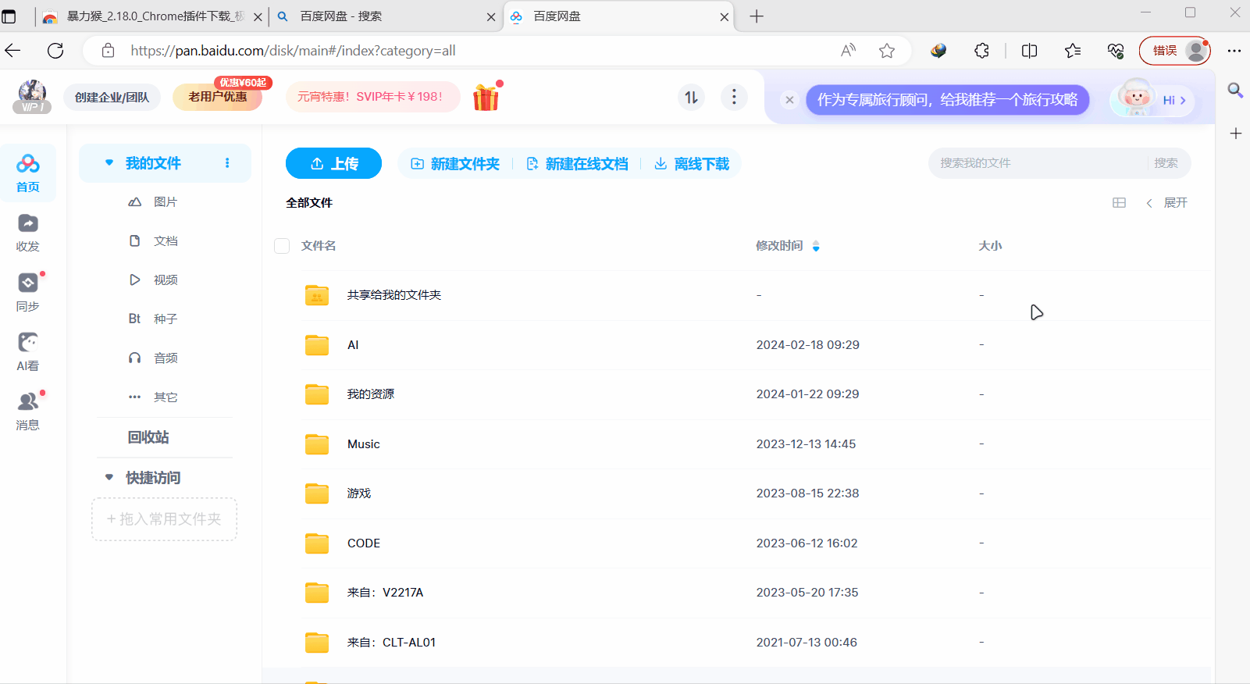Image resolution: width=1250 pixels, height=684 pixels.
Task: Switch file list to grid view icon
Action: tap(1119, 203)
